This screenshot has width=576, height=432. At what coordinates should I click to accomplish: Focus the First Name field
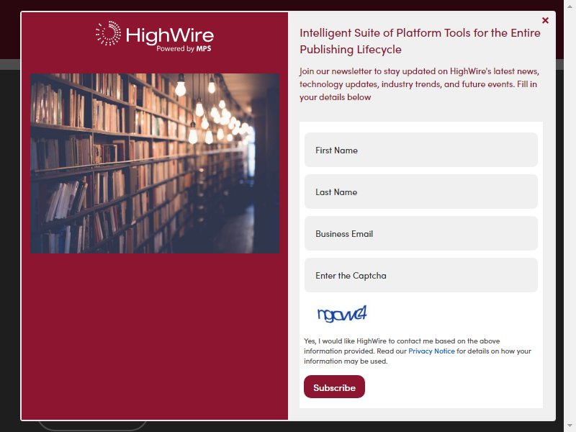(421, 150)
